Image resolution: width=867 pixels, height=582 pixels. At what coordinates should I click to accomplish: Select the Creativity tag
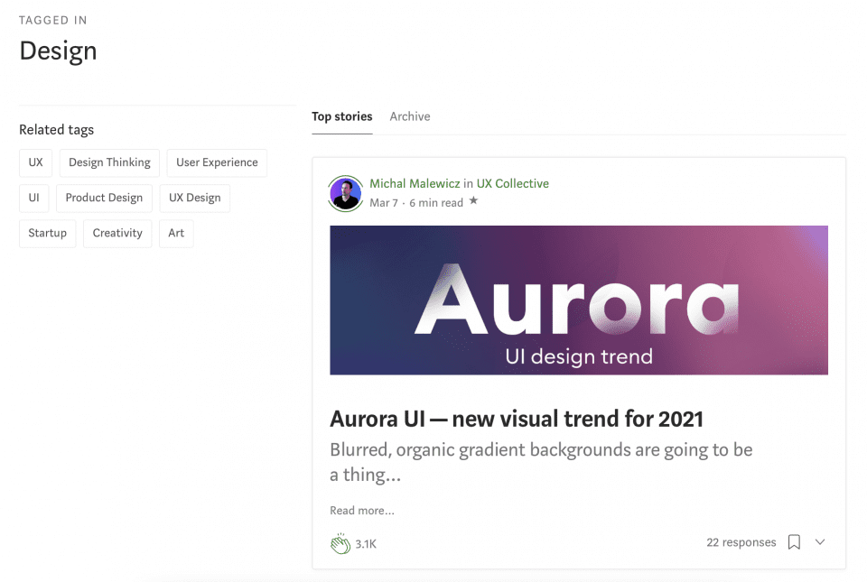[x=117, y=233]
